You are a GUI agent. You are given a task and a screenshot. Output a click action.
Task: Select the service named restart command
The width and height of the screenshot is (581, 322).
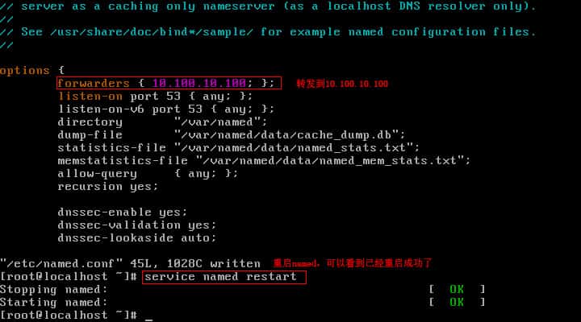click(x=220, y=277)
